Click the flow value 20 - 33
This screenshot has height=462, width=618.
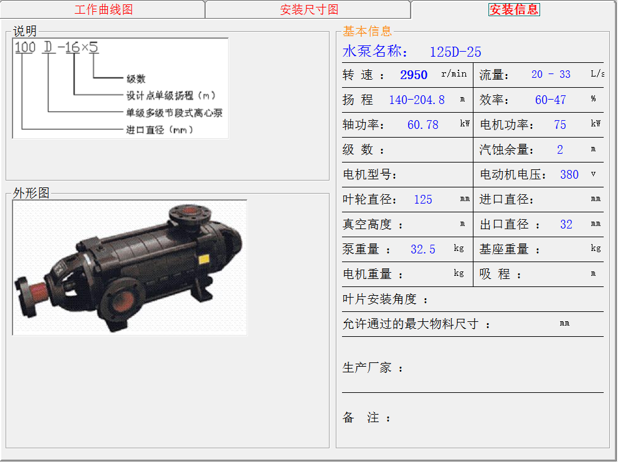pyautogui.click(x=551, y=75)
